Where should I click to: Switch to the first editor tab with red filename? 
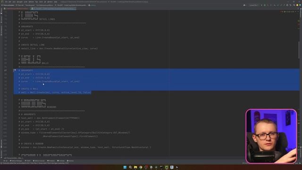pyautogui.click(x=16, y=8)
